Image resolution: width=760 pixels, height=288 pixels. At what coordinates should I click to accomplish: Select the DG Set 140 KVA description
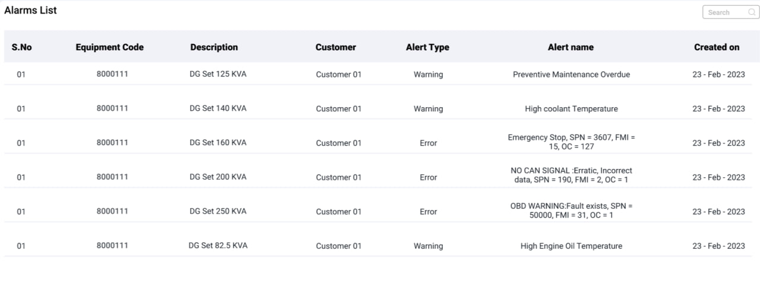click(218, 108)
